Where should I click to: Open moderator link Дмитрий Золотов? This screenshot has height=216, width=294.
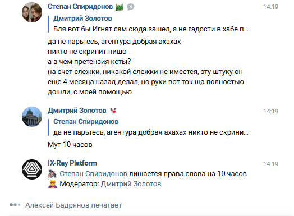[131, 184]
